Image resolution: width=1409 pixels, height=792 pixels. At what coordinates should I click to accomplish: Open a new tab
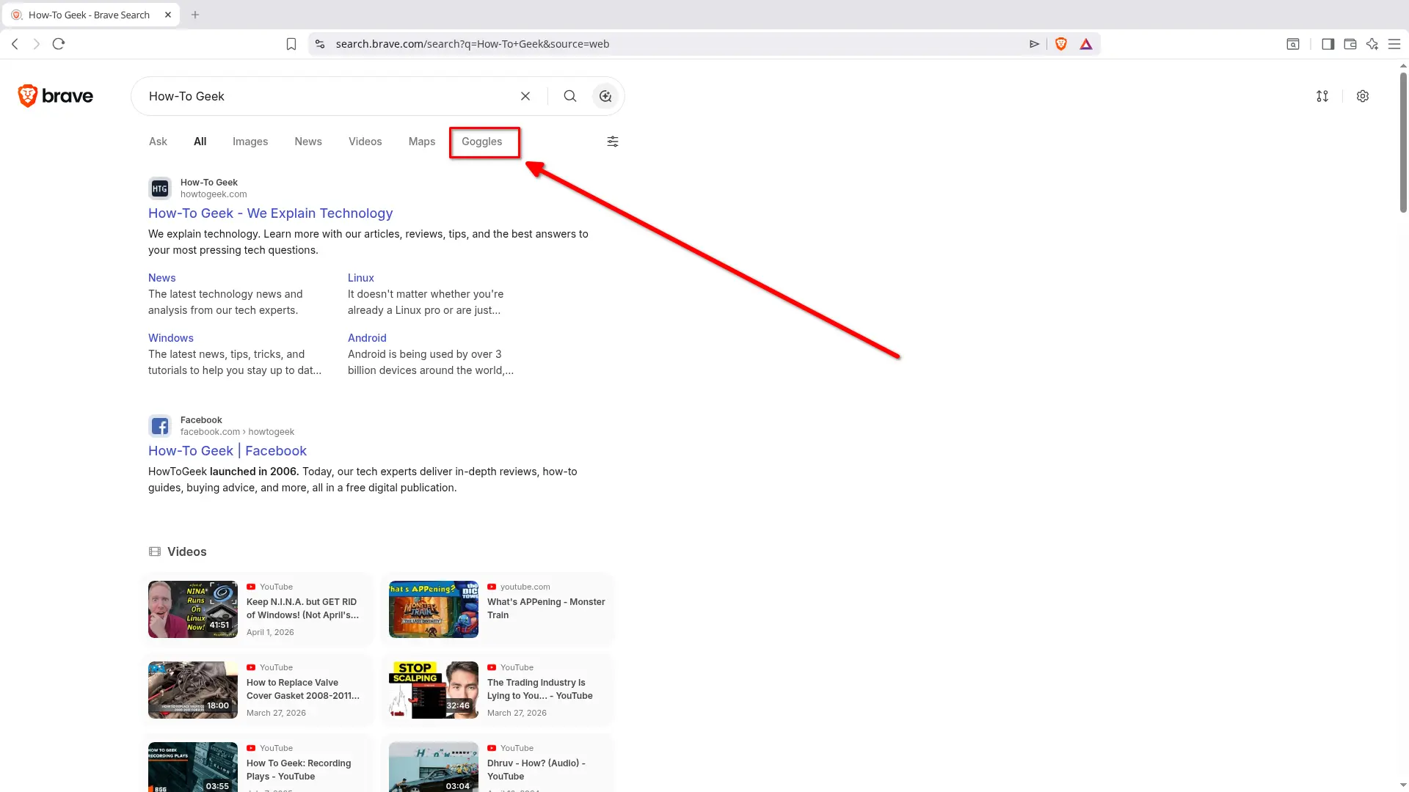[195, 15]
